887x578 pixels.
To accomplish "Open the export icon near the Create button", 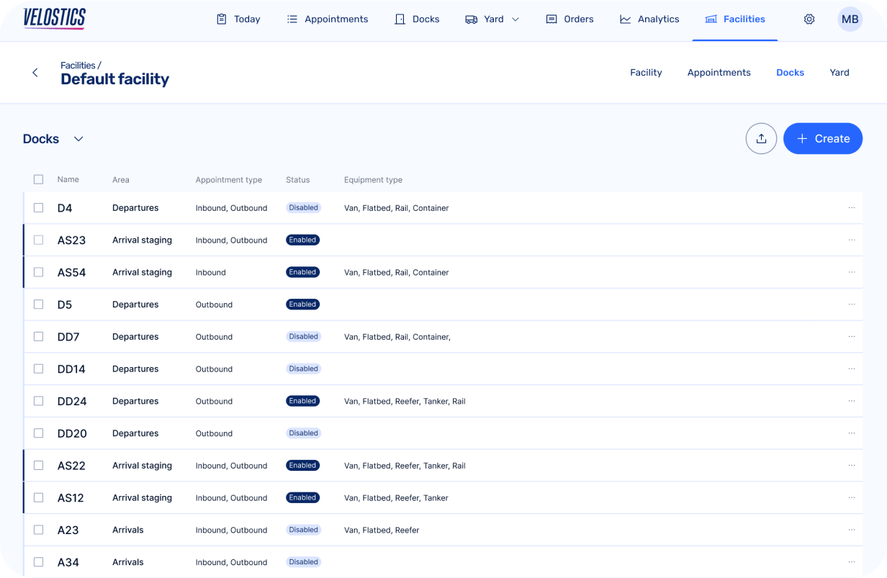I will [x=761, y=138].
